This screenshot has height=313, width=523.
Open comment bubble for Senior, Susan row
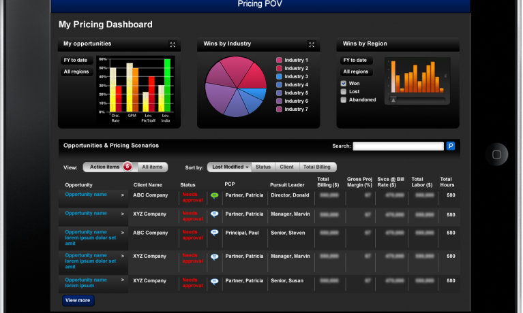pos(215,282)
